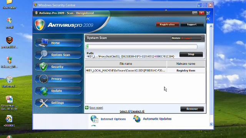The width and height of the screenshot is (246, 138).
Task: Click the green shield icon beside Security
Action: point(43,67)
